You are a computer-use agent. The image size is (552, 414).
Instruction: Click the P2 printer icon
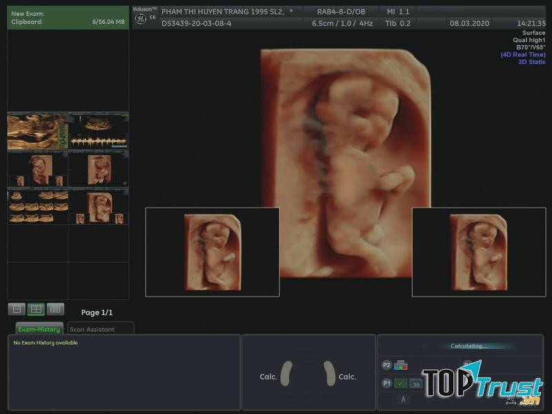401,365
